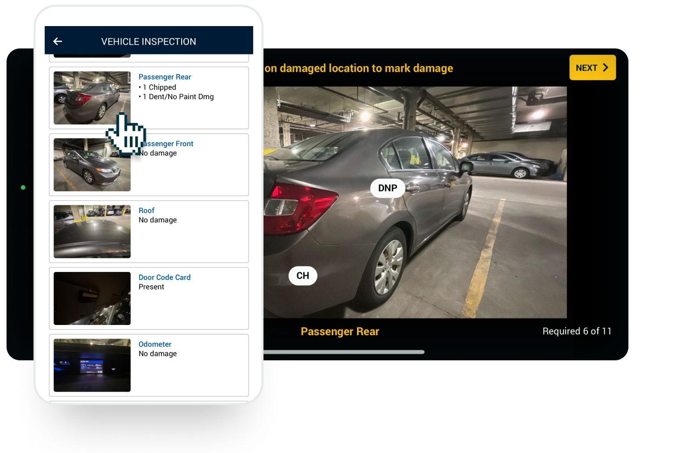
Task: Open the Door Code Card thumbnail photo
Action: tap(92, 298)
